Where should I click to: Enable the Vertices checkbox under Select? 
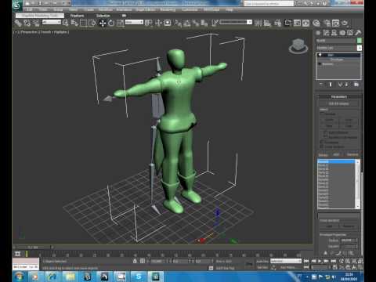click(x=322, y=114)
